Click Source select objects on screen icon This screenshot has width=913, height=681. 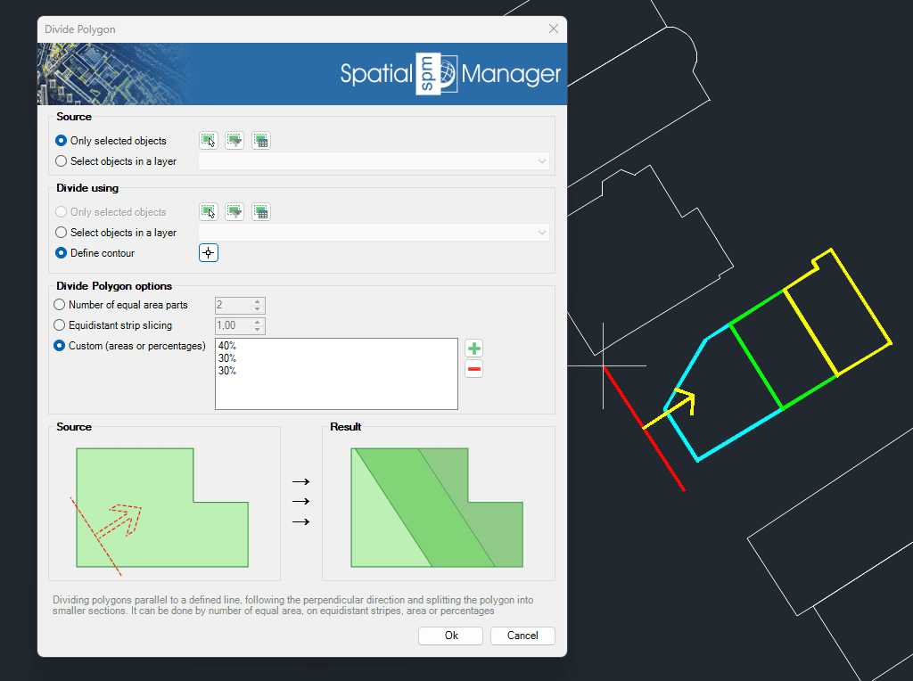click(x=209, y=140)
